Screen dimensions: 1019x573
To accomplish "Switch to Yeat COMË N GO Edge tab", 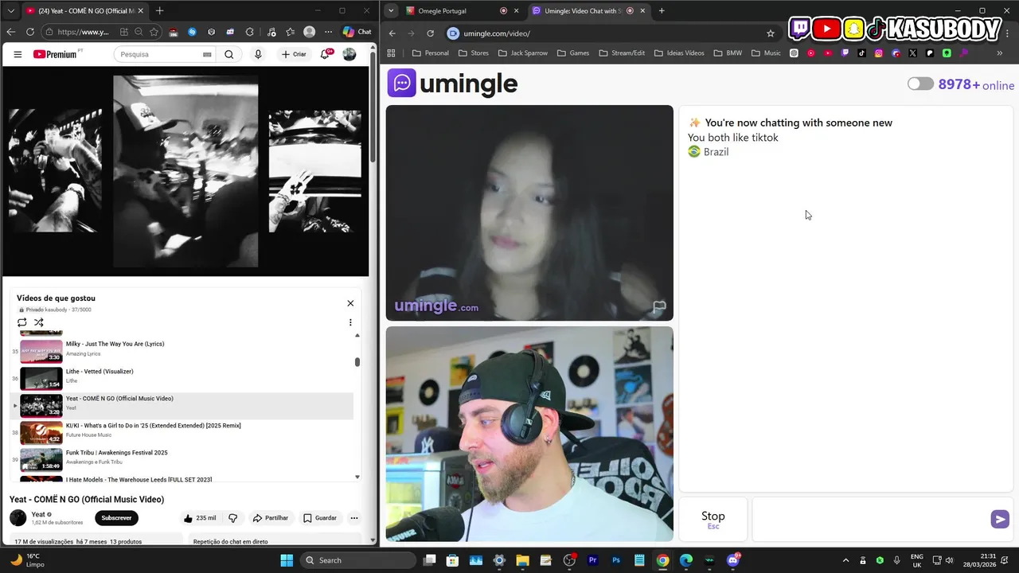I will 84,11.
